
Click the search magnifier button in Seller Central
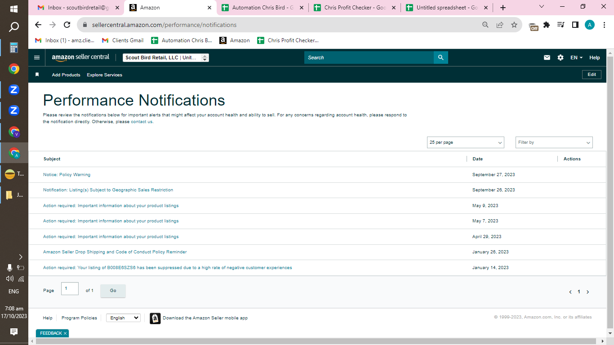(x=440, y=57)
